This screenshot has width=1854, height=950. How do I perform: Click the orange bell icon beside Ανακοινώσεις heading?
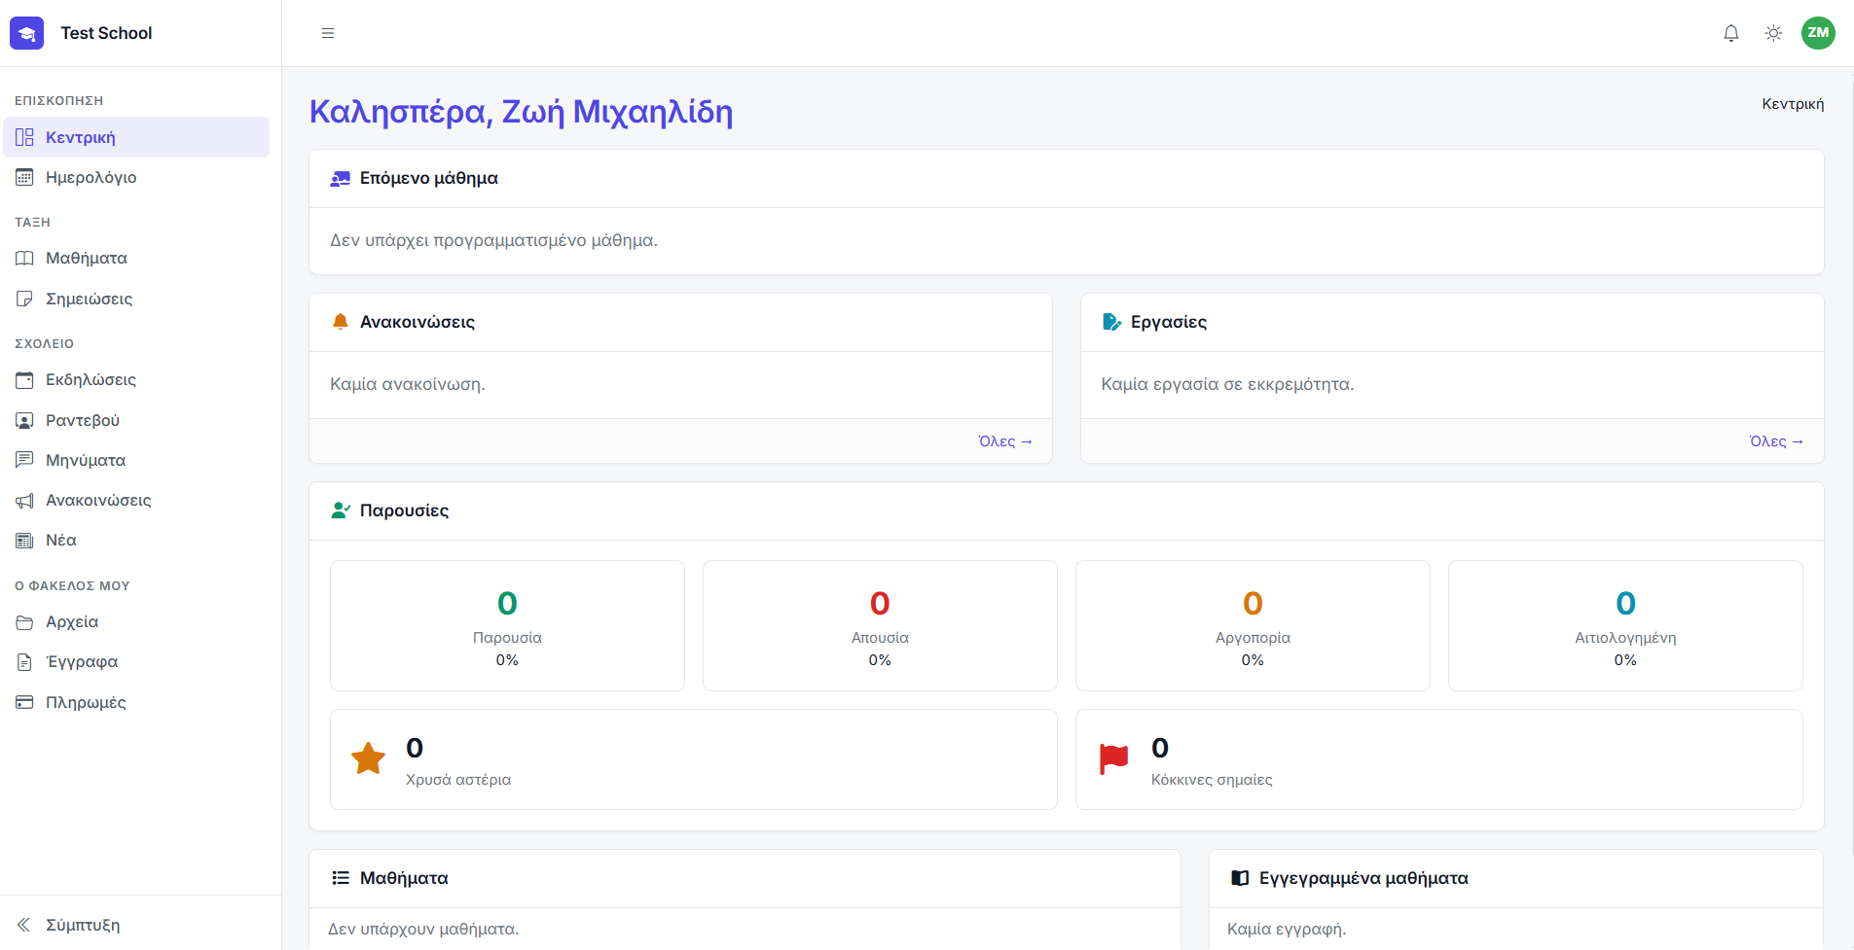click(x=340, y=322)
